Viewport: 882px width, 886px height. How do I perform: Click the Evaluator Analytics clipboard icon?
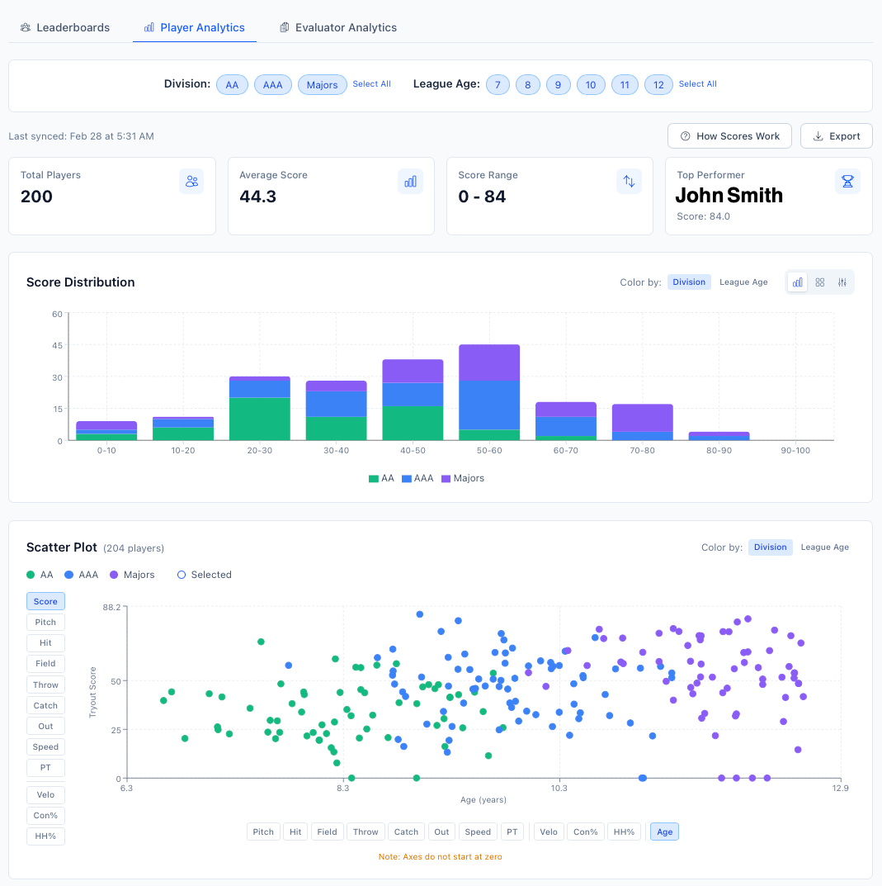(283, 27)
